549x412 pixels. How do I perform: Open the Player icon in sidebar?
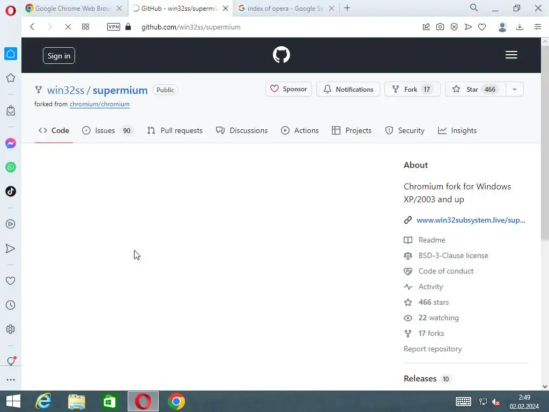tap(11, 224)
